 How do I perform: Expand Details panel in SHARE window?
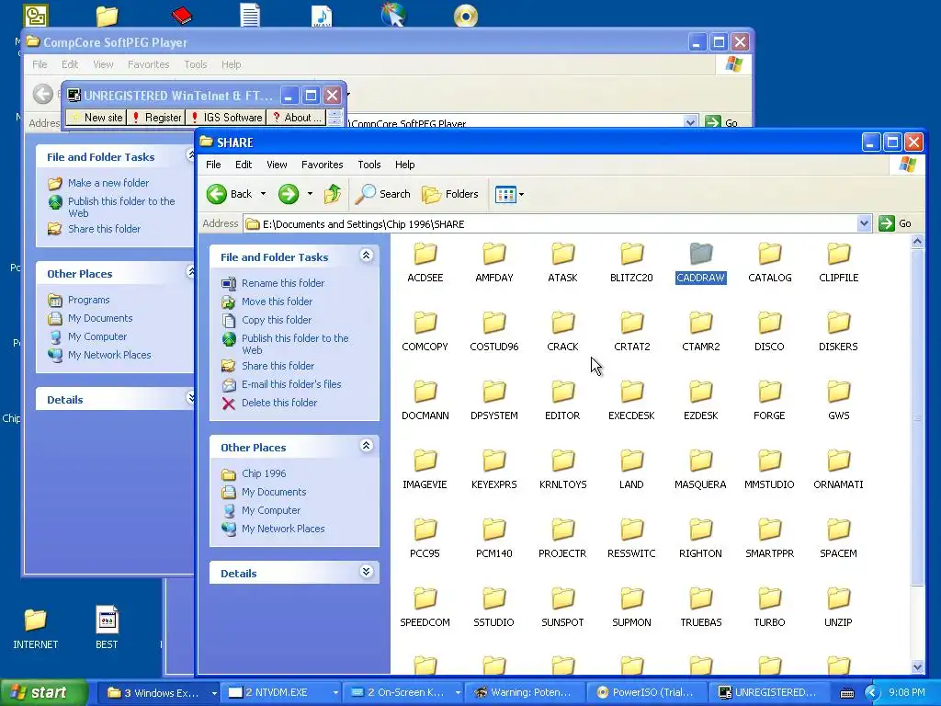tap(366, 572)
